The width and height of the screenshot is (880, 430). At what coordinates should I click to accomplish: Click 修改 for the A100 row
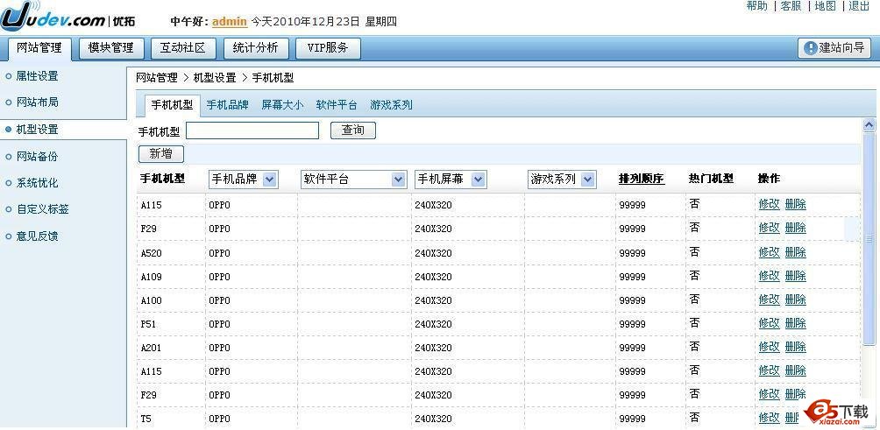click(769, 300)
